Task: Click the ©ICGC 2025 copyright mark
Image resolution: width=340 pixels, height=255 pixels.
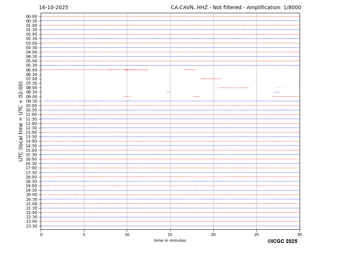Action: coord(282,241)
